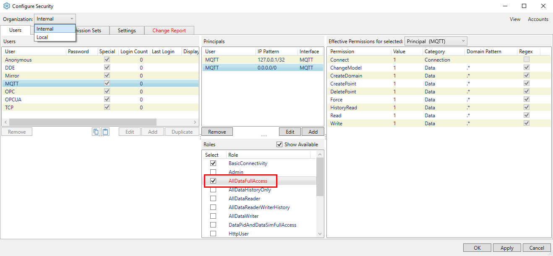Check the AllDataHistoryOnly role
Screen dimensions: 553x256
coord(213,190)
